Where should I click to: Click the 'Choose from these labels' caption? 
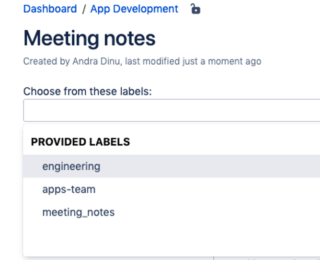click(x=87, y=91)
